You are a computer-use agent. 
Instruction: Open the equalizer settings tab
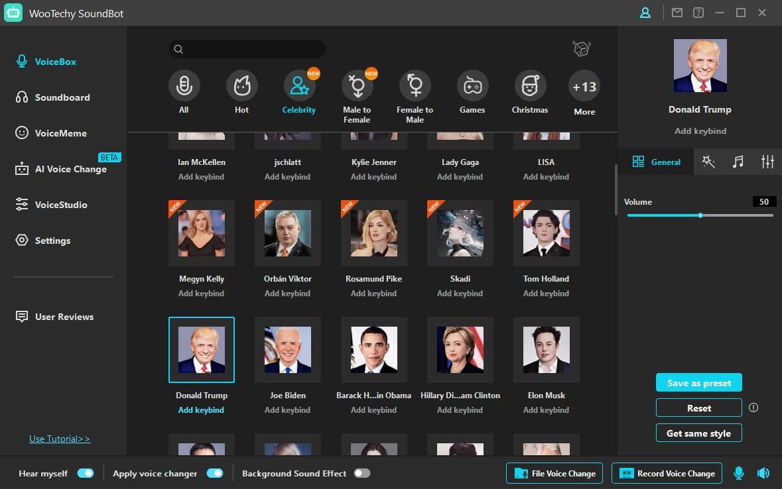[767, 161]
